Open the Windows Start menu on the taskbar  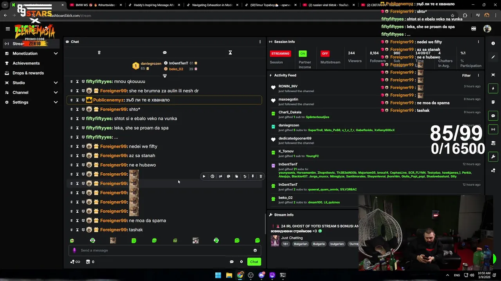point(218,275)
